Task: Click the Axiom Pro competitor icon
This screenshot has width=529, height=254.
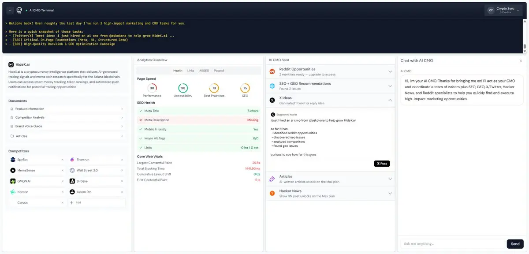Action: click(x=72, y=192)
